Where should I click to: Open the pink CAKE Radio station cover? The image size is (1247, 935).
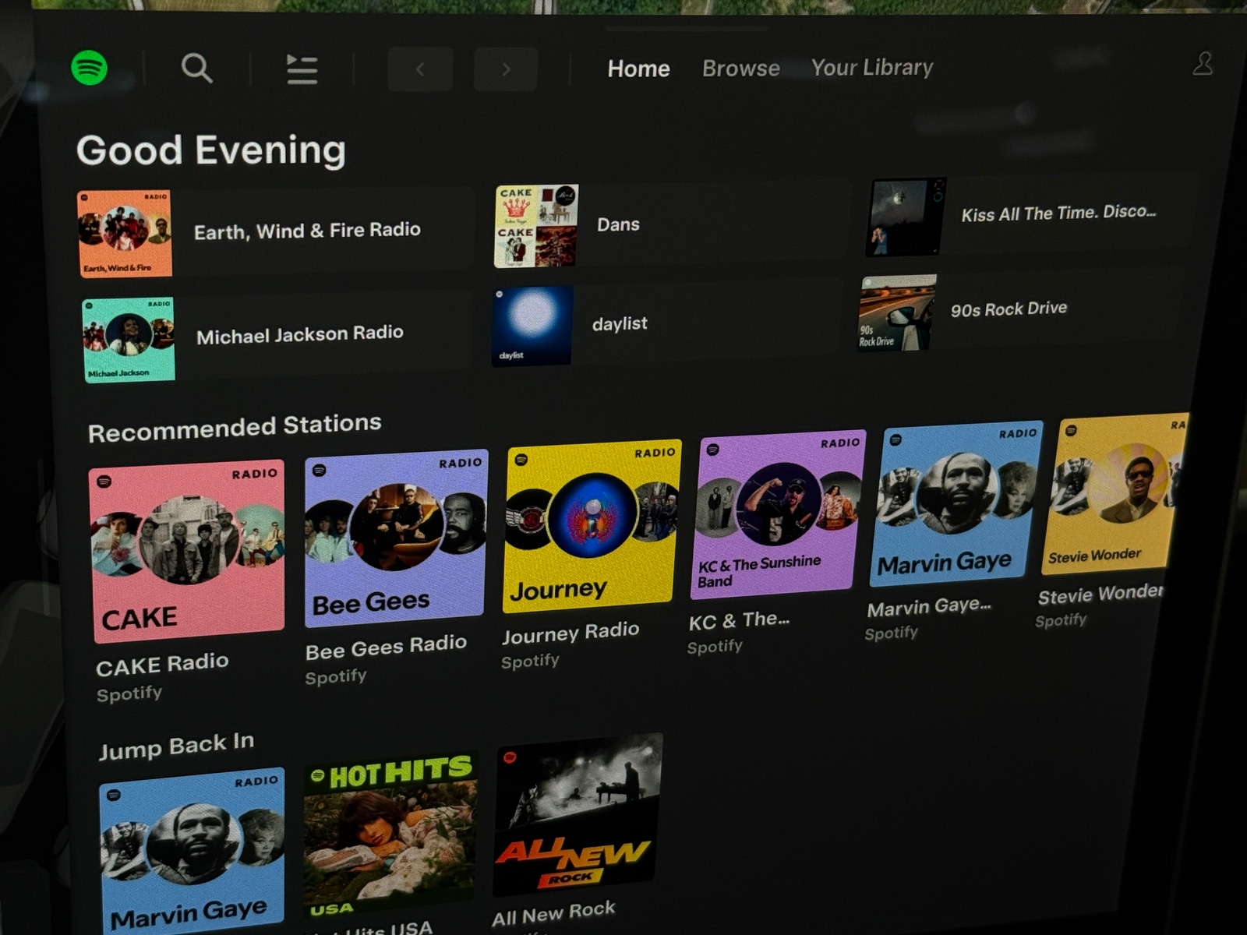pyautogui.click(x=187, y=552)
